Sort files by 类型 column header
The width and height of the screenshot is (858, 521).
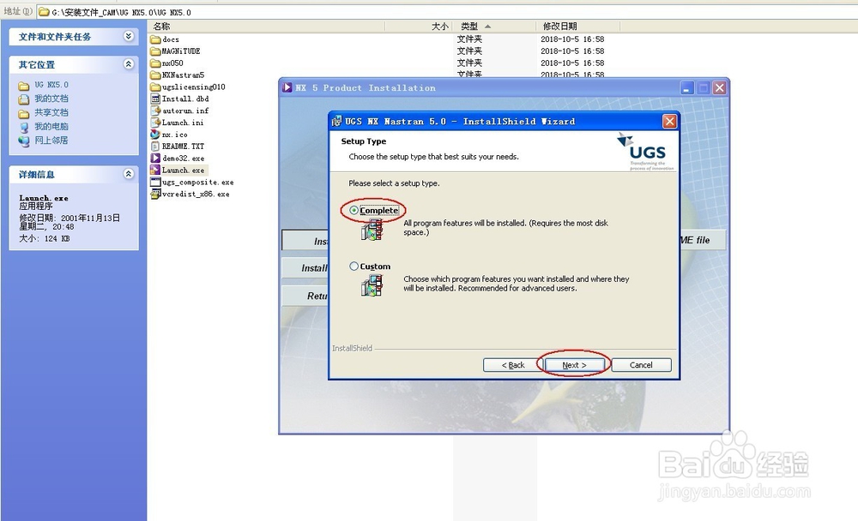(x=495, y=27)
